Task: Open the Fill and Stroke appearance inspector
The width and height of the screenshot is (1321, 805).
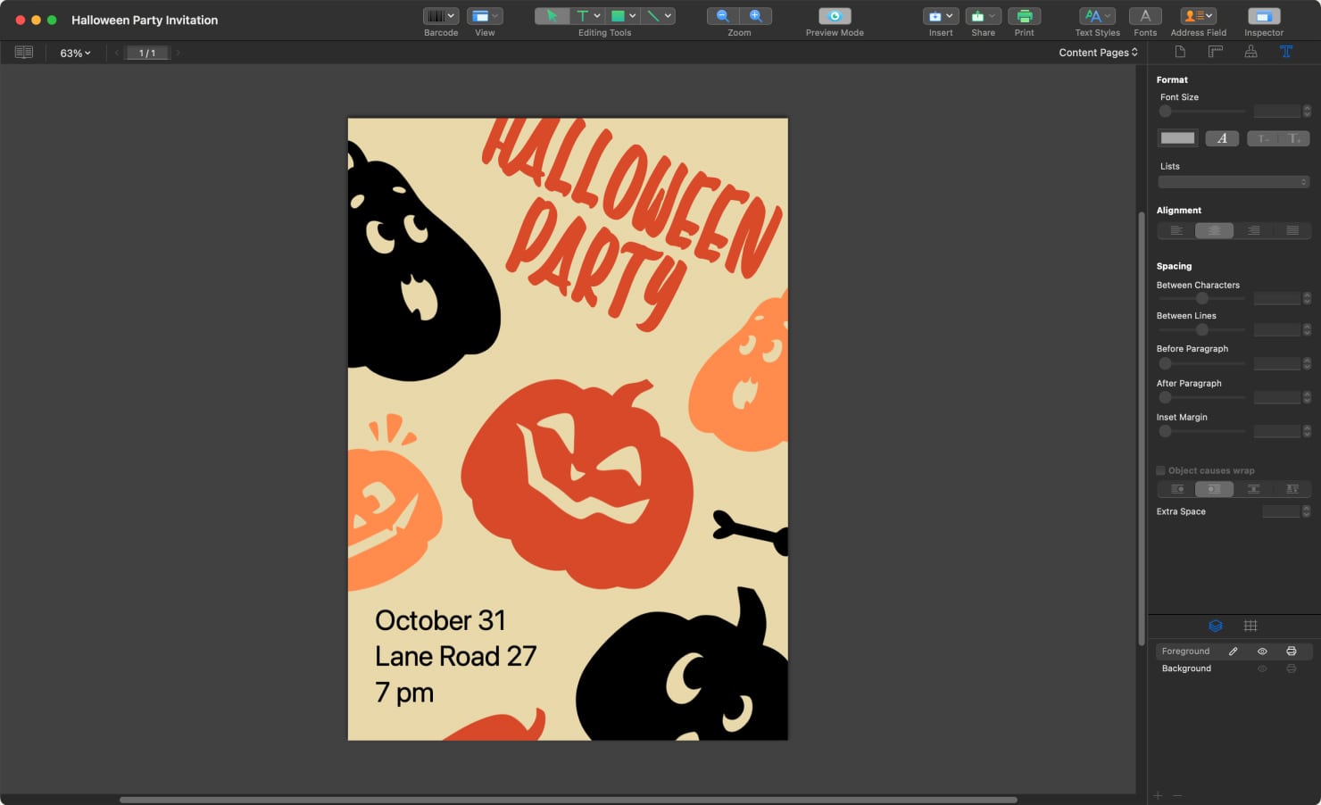Action: (1250, 51)
